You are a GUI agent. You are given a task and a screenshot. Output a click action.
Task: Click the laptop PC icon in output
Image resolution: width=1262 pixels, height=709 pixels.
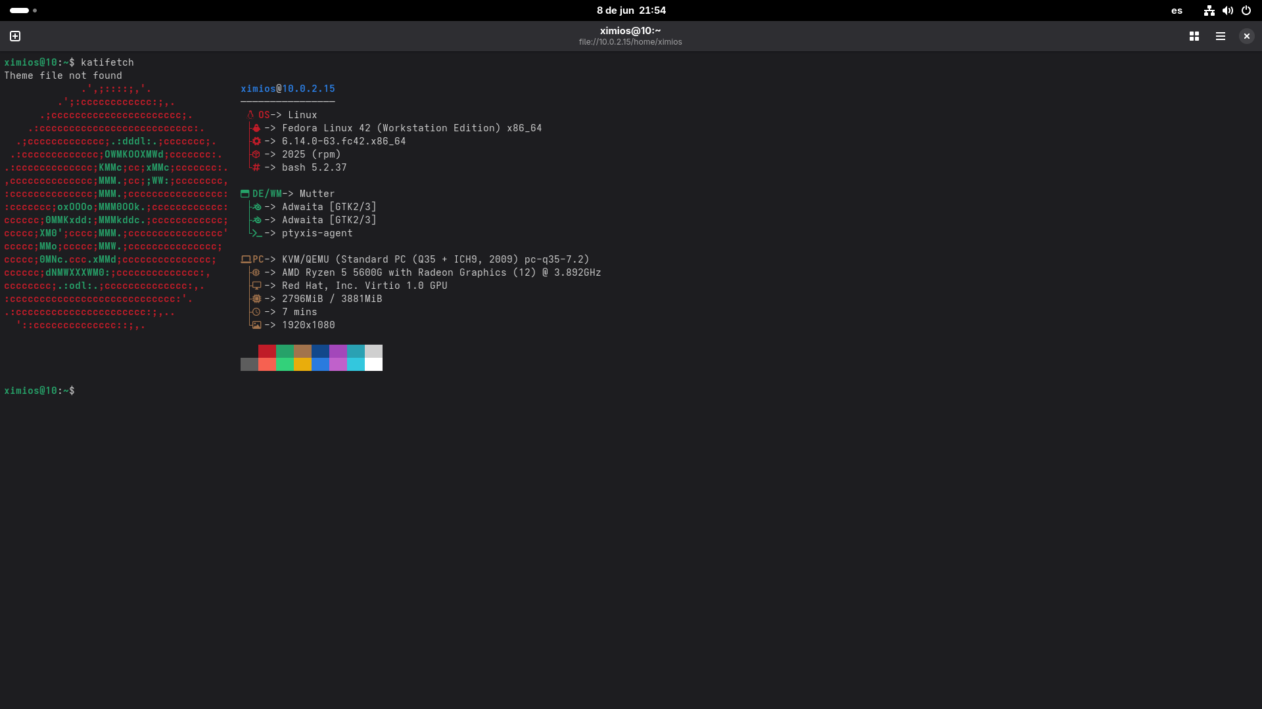click(246, 259)
